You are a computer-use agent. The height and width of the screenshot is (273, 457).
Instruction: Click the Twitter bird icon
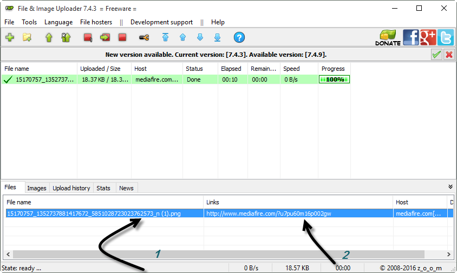pos(445,37)
